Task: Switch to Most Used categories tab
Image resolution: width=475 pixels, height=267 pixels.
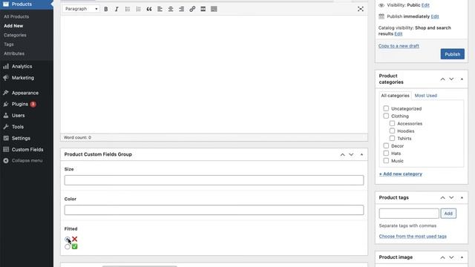Action: [425, 96]
